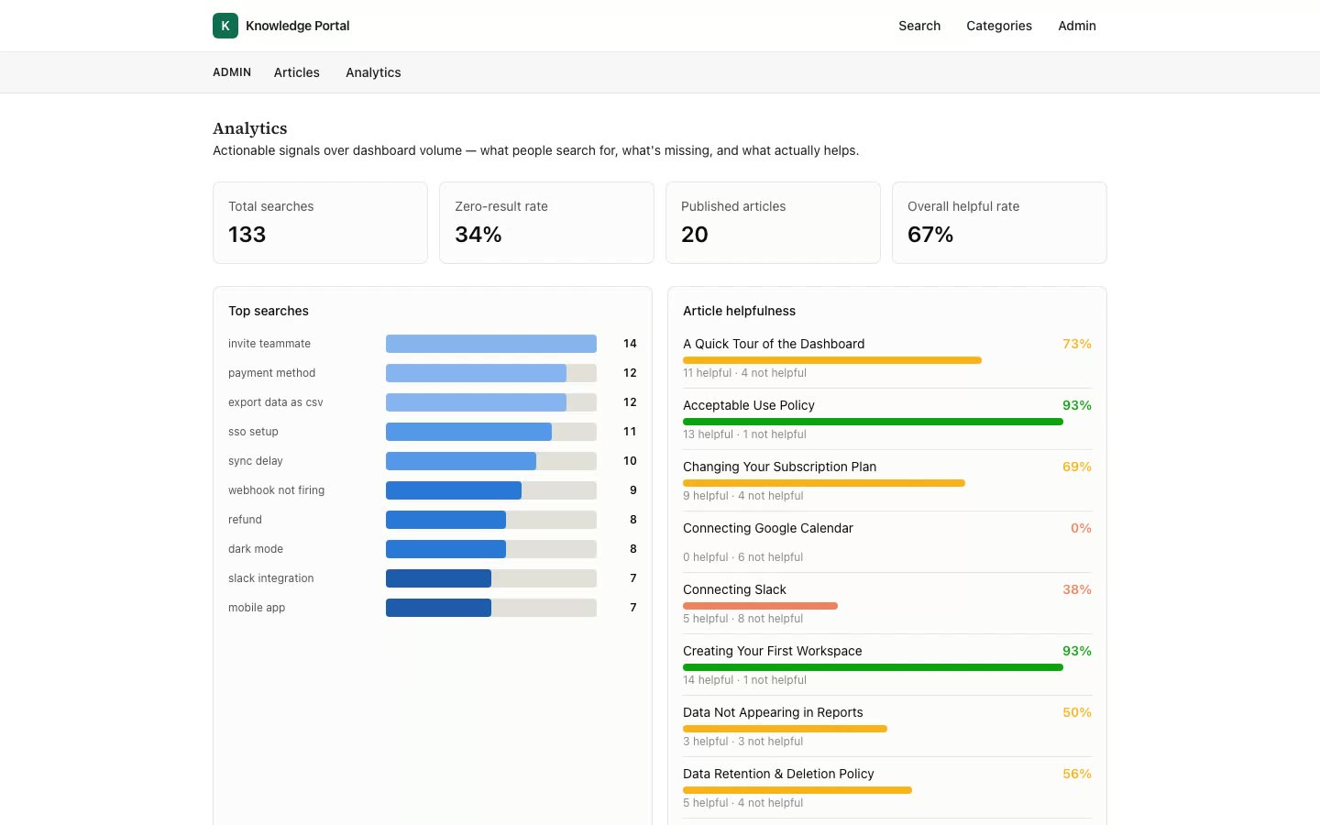The width and height of the screenshot is (1320, 825).
Task: Click the 38% helpful value
Action: pos(1077,589)
